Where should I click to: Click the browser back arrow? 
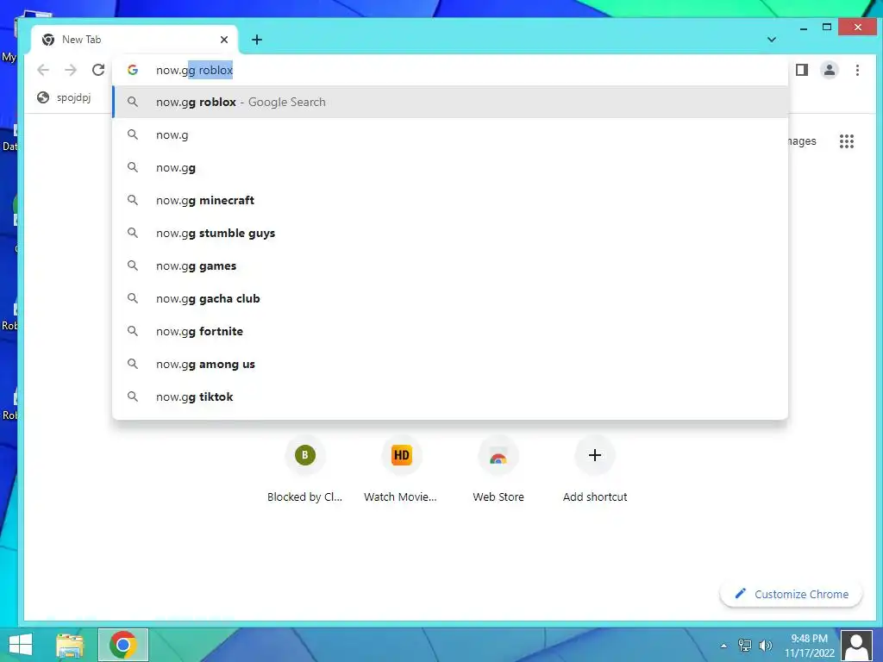(x=43, y=70)
